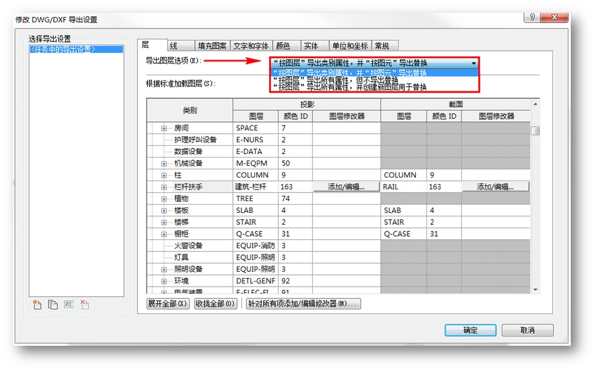Viewport: 596px width, 371px height.
Task: Select the 火警设备 category row
Action: pos(189,246)
